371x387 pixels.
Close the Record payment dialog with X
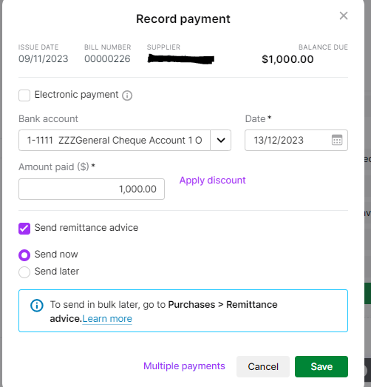point(344,16)
